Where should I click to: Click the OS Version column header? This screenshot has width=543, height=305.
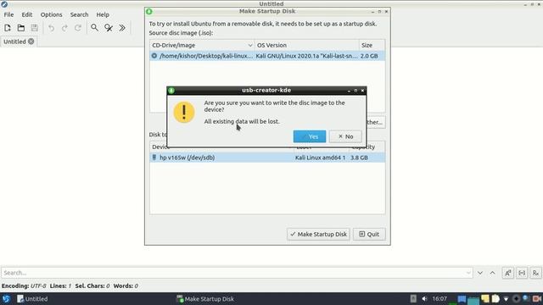click(x=307, y=45)
